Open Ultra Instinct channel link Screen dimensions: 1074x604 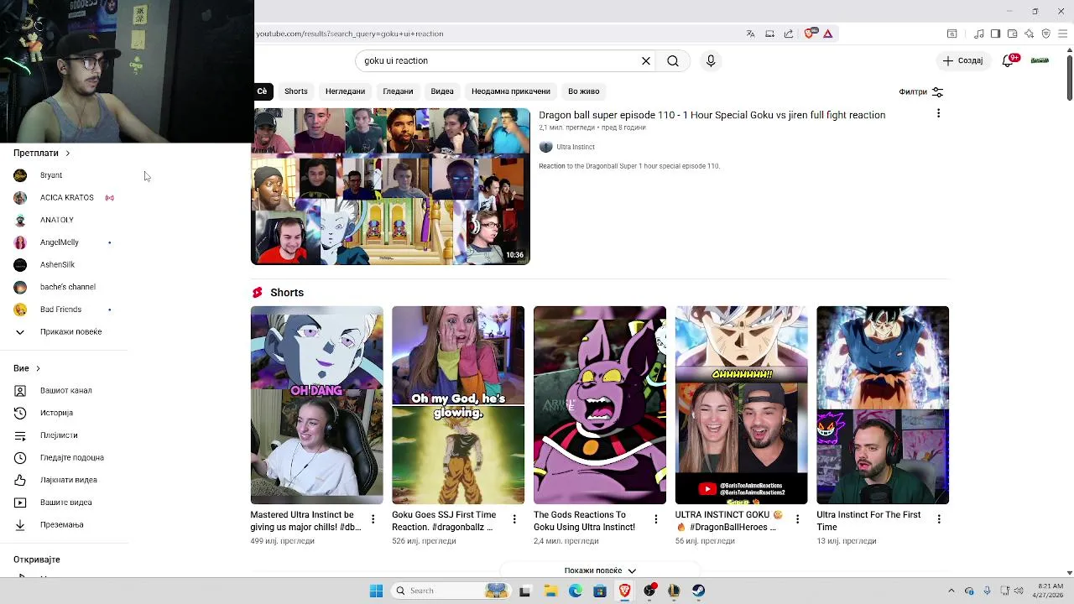pyautogui.click(x=576, y=147)
